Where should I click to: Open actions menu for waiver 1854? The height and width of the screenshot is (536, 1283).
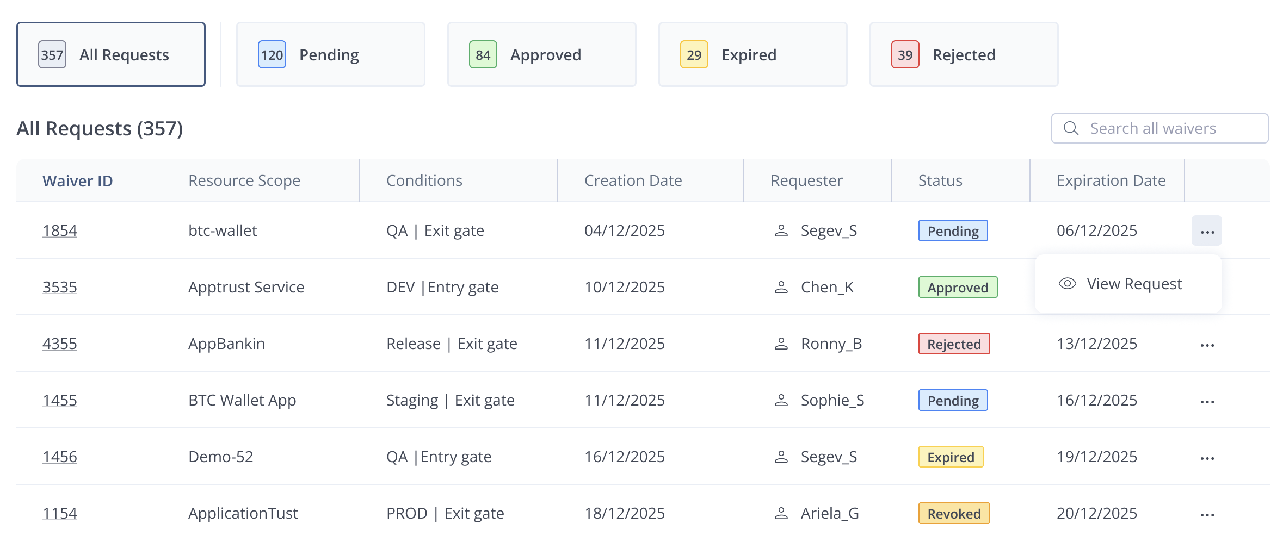(1206, 231)
